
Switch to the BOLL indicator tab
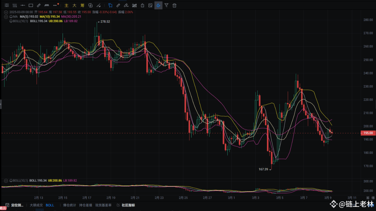50,205
